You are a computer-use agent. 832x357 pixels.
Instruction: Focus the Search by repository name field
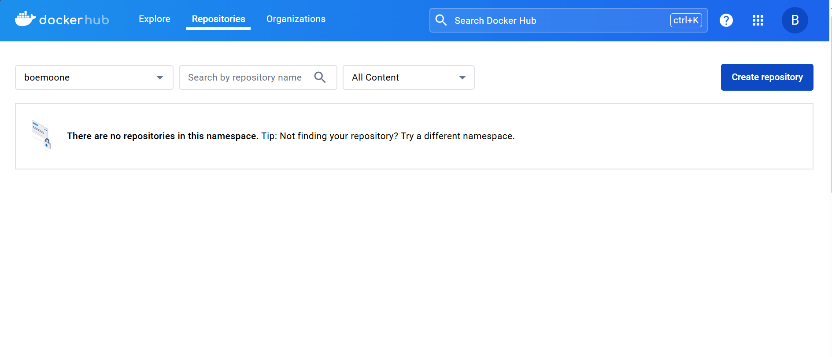pos(245,77)
